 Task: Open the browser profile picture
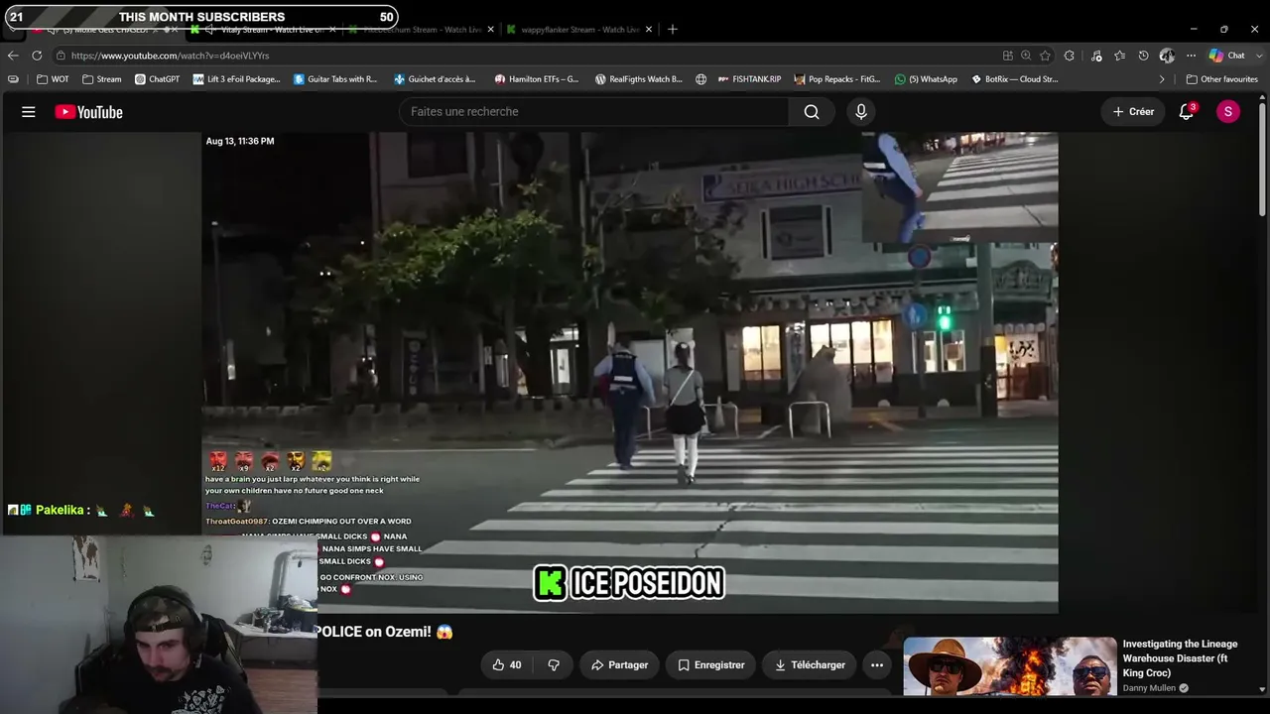1167,56
